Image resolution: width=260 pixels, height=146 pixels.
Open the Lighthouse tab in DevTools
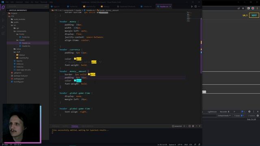tap(212, 112)
